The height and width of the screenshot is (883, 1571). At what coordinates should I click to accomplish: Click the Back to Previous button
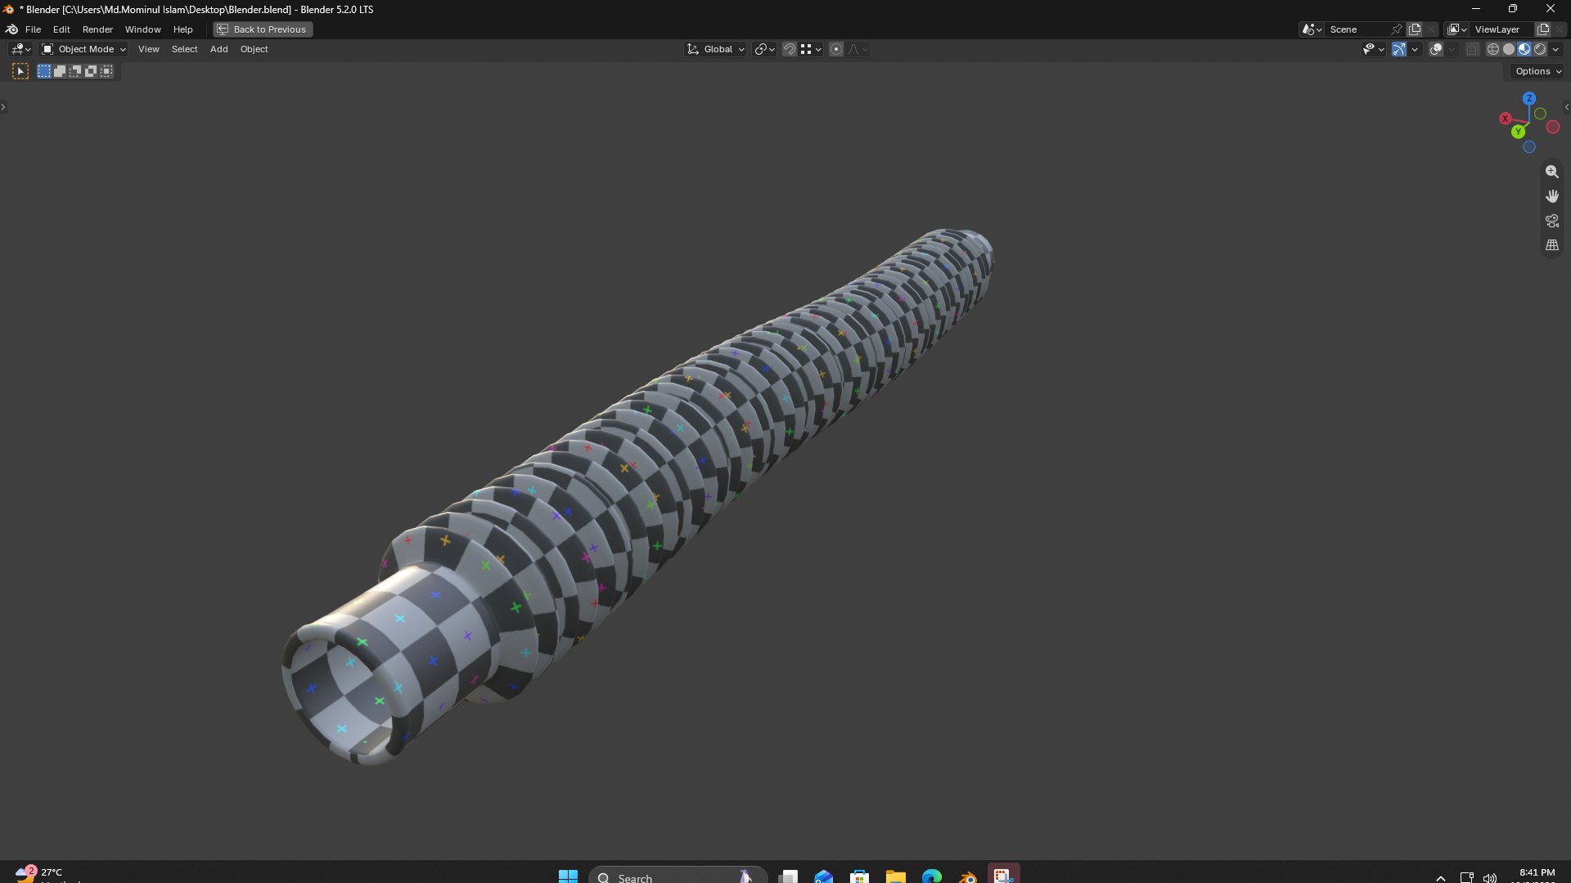point(263,29)
